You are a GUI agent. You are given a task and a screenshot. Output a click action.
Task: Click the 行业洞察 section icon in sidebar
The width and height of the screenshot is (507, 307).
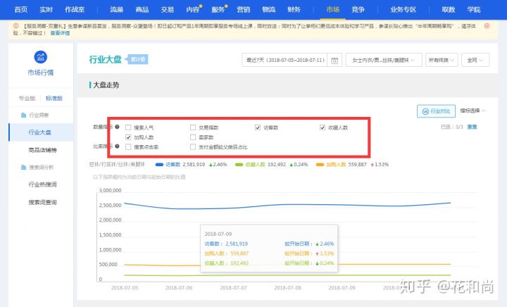point(23,115)
